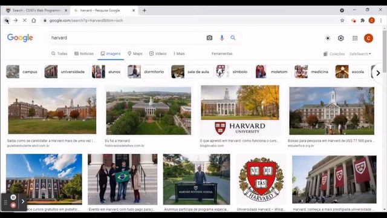Filter images by alunos chip

(x=107, y=71)
